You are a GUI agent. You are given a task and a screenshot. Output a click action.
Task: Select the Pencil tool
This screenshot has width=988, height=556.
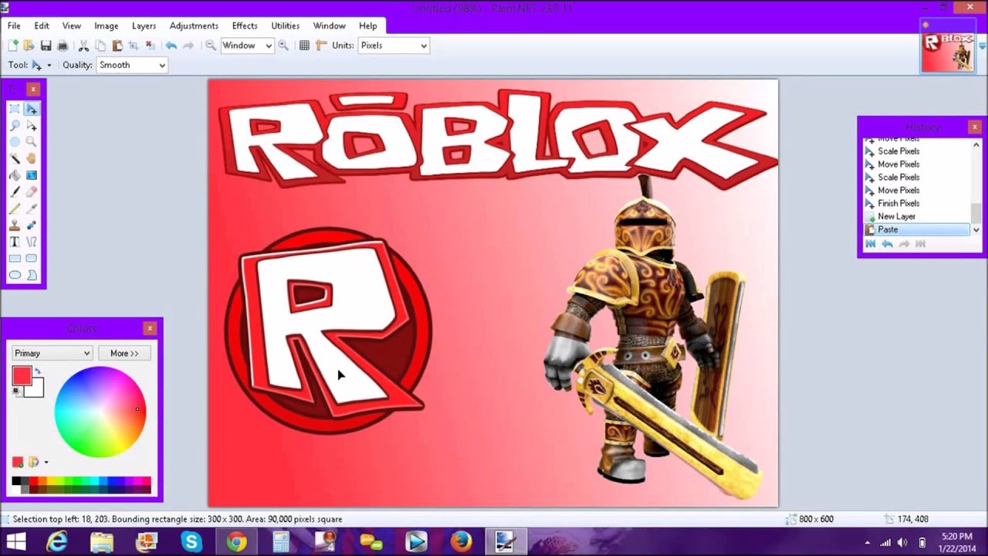pos(15,208)
